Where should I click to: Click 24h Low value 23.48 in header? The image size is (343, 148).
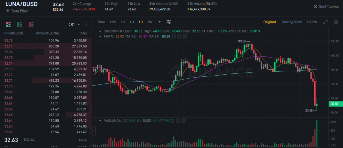[x=132, y=9]
